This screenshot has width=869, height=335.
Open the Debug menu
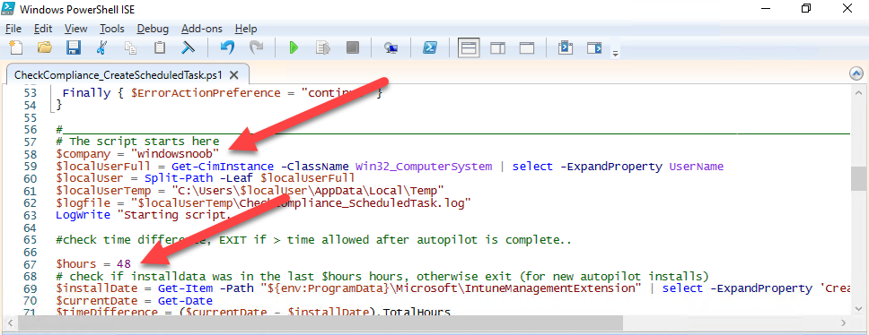153,29
